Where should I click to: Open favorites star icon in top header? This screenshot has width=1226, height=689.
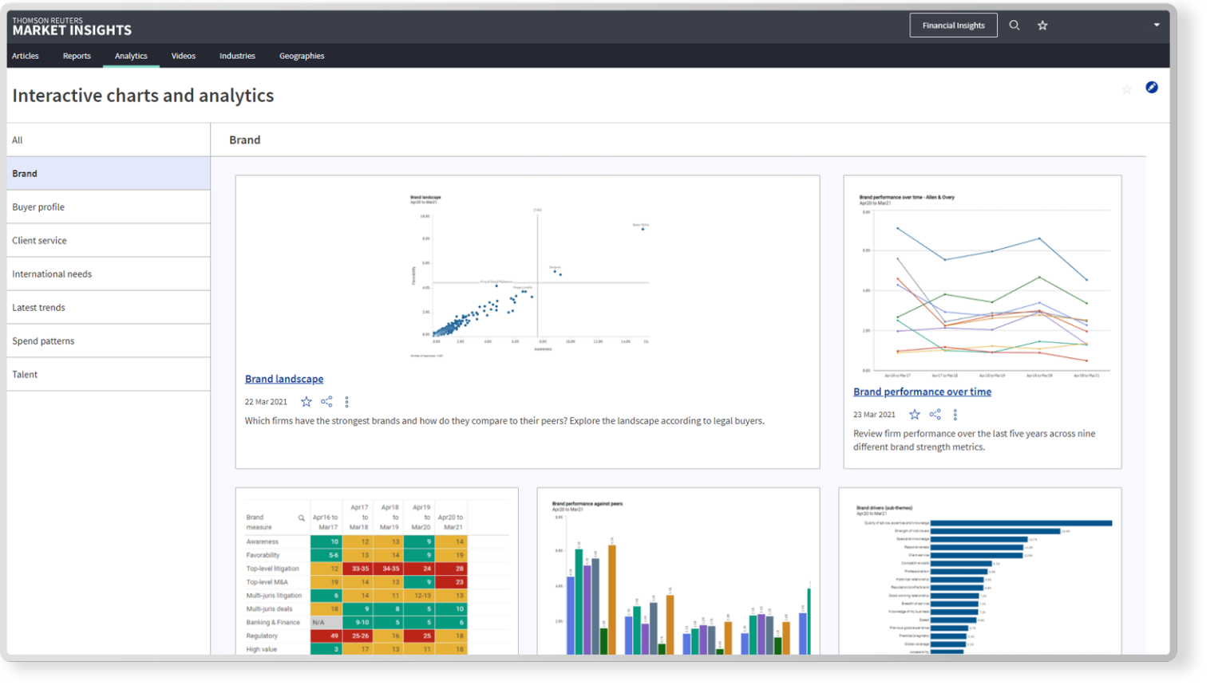1042,26
